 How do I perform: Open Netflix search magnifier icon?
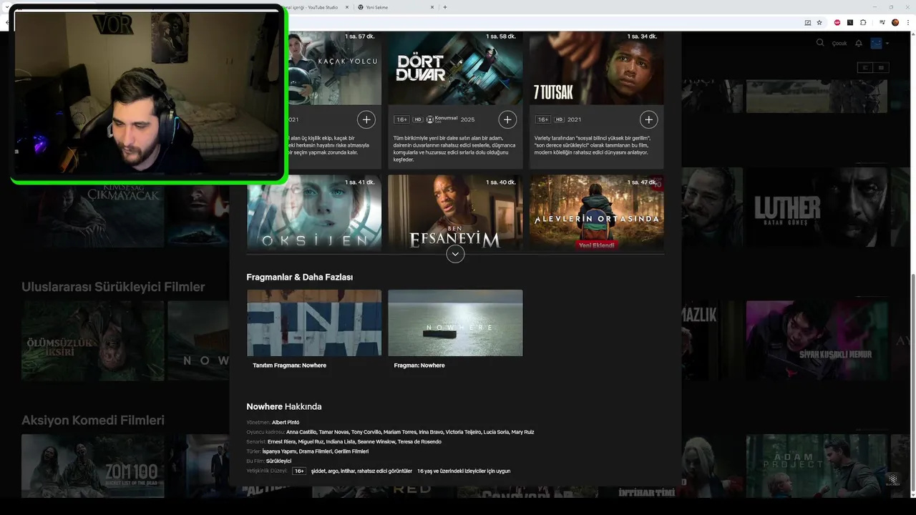click(820, 43)
